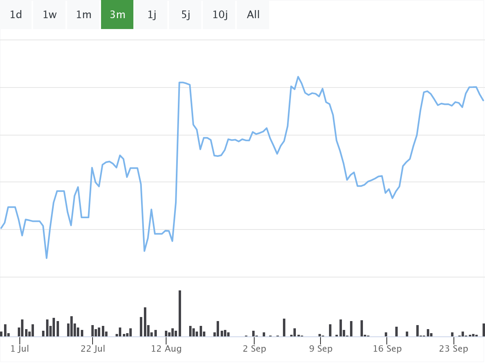
Task: Pick the 23 Sep axis label
Action: tap(453, 349)
